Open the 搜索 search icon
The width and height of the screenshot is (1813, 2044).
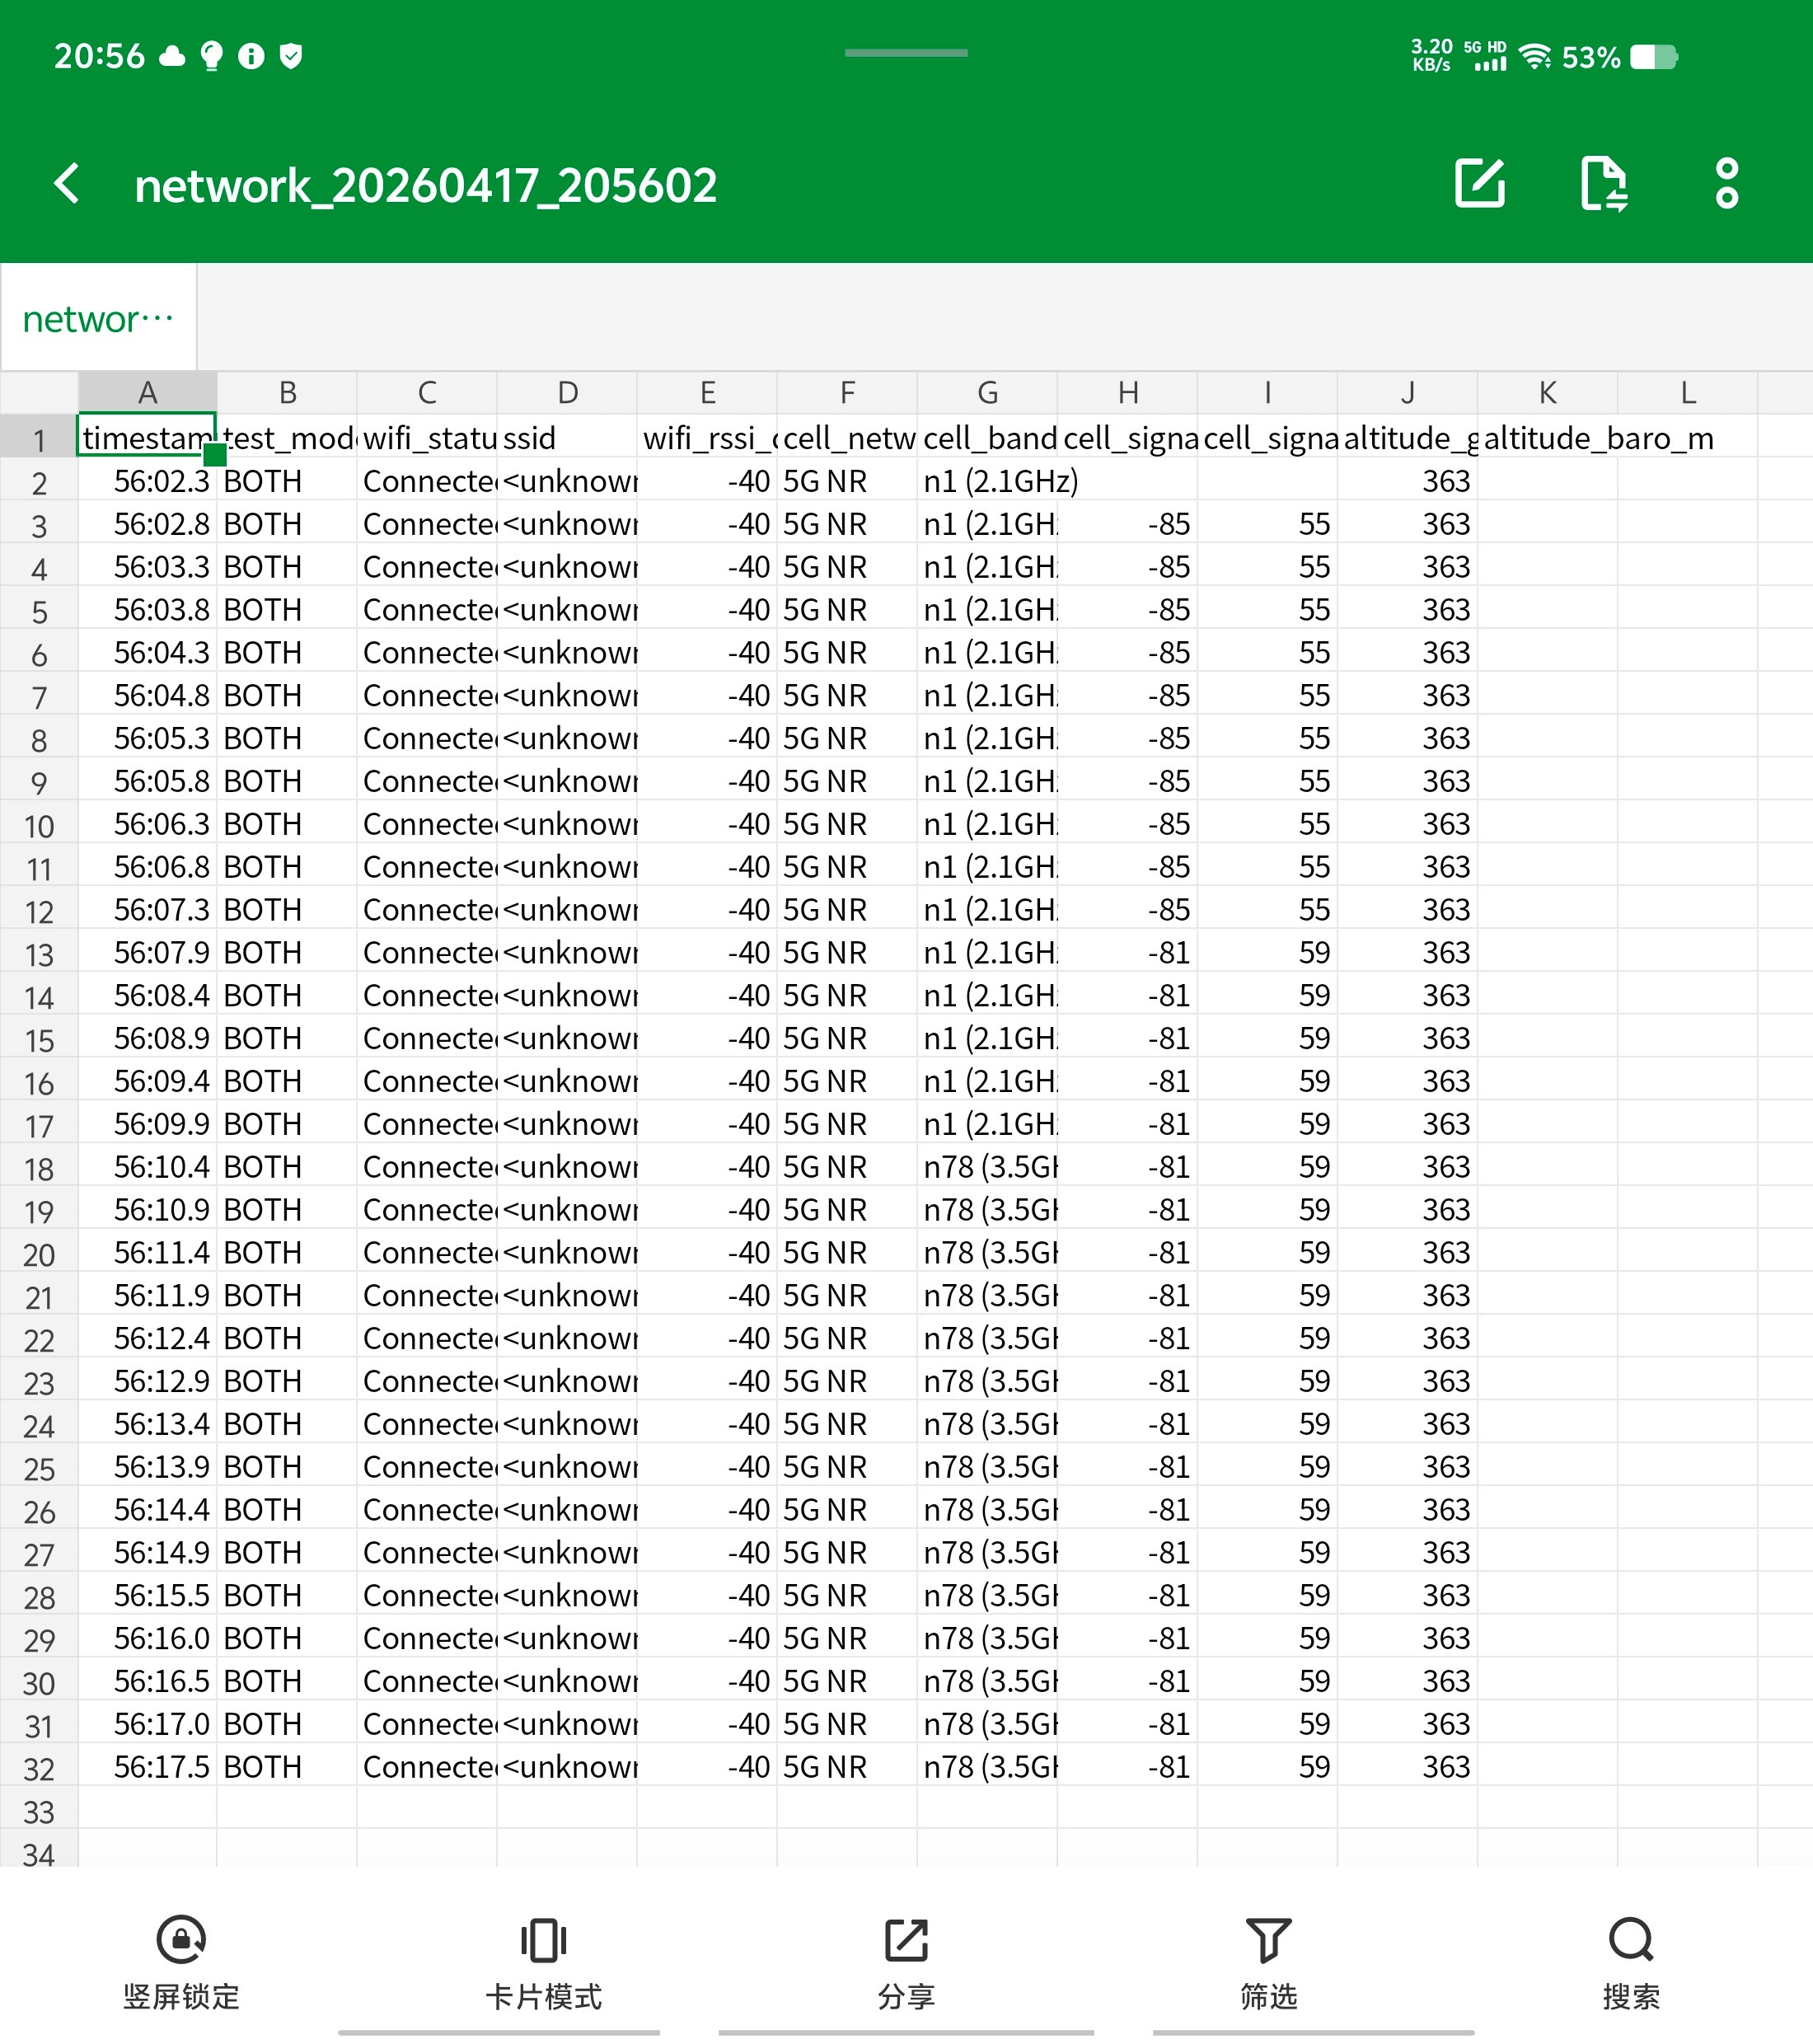click(1631, 1940)
